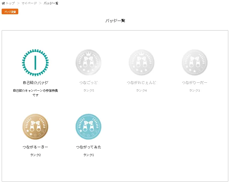The height and width of the screenshot is (183, 231).
Task: Select the greyed つなごっど badge icon
Action: coord(88,62)
